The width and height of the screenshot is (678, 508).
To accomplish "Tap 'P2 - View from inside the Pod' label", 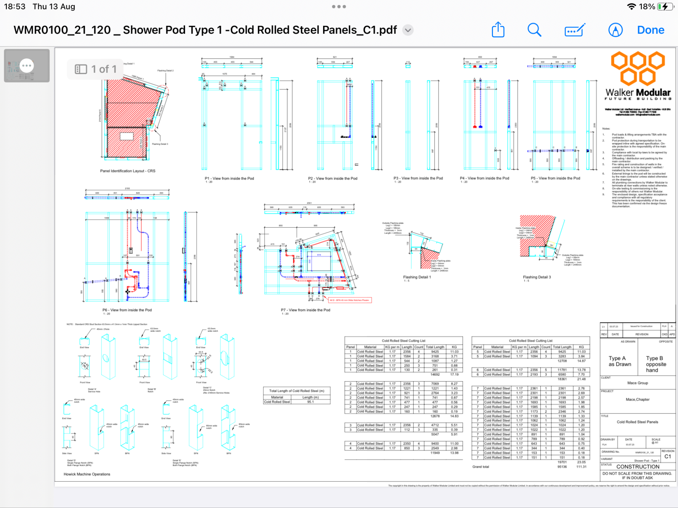I will pyautogui.click(x=333, y=178).
